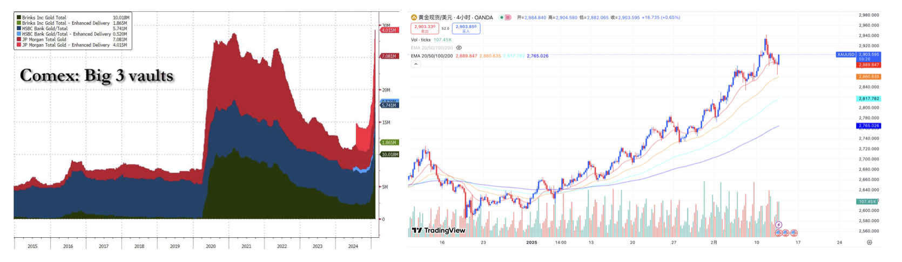Toggle visibility of hidden EMA 20/50/100/200 indicator
This screenshot has height=262, width=902.
(x=459, y=48)
